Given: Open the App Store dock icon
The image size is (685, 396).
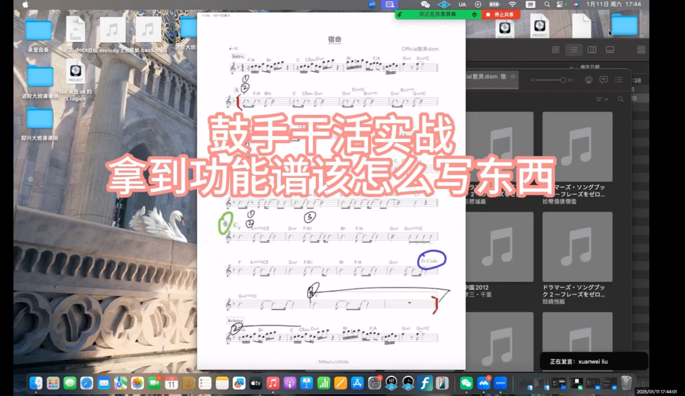Looking at the screenshot, I should click(357, 383).
